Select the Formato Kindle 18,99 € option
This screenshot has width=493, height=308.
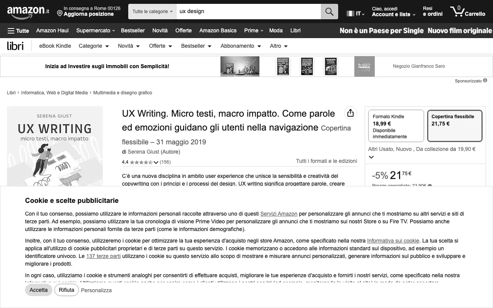click(x=396, y=126)
